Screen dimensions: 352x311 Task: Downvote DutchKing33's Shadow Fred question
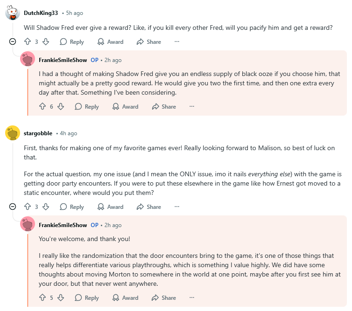46,42
